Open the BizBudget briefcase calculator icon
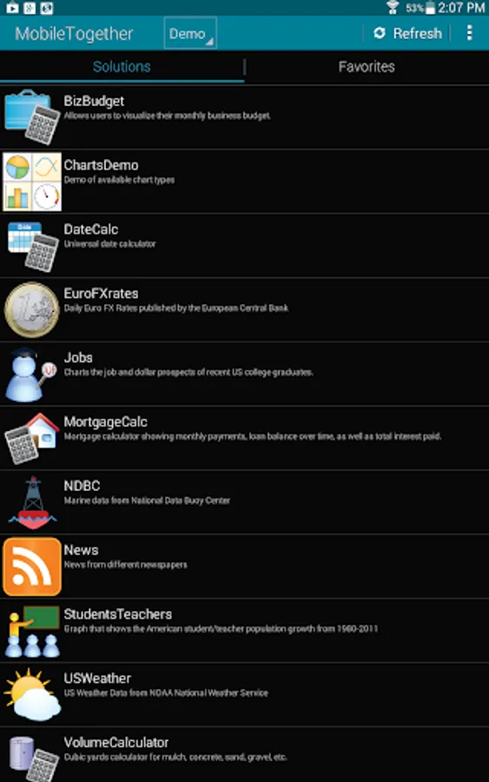The height and width of the screenshot is (782, 489). pos(32,117)
